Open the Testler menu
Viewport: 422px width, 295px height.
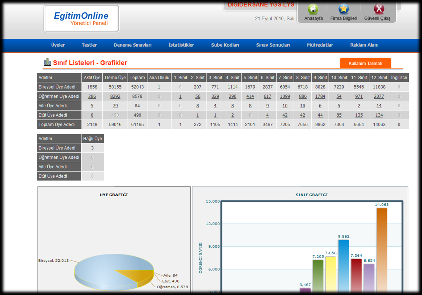[89, 45]
